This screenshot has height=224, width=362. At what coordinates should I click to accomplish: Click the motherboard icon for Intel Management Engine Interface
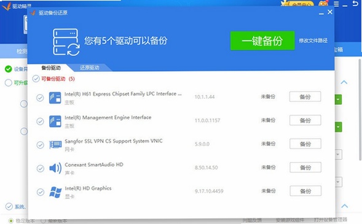coord(55,122)
